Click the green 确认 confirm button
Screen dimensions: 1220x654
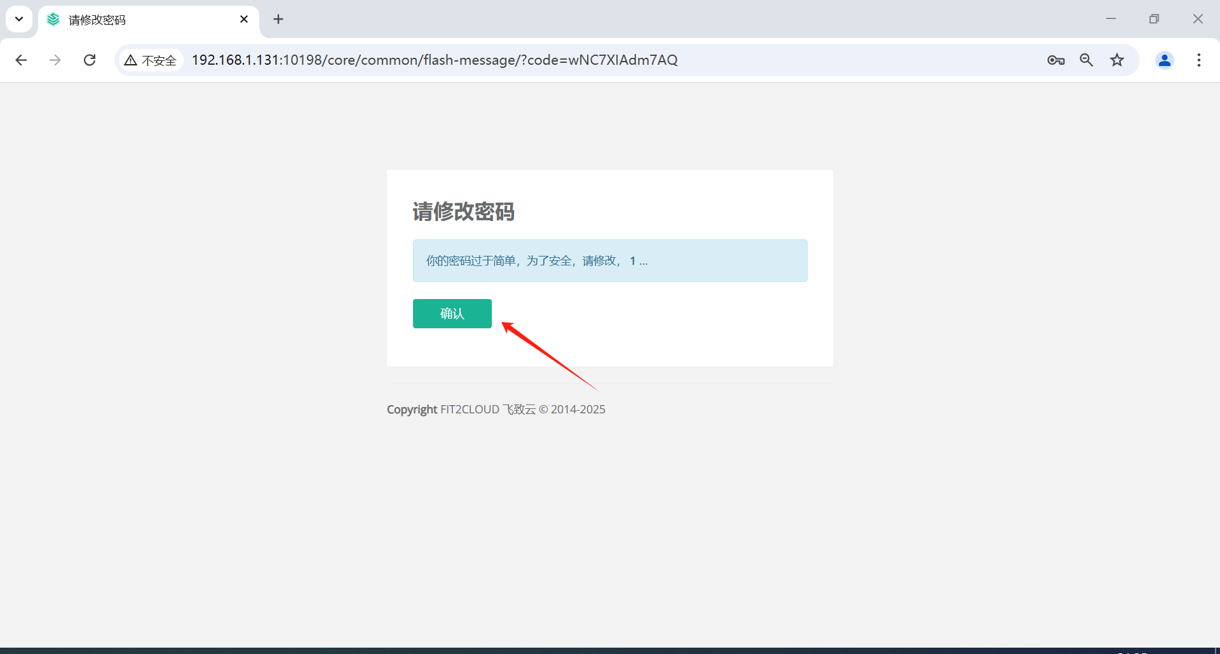click(452, 314)
